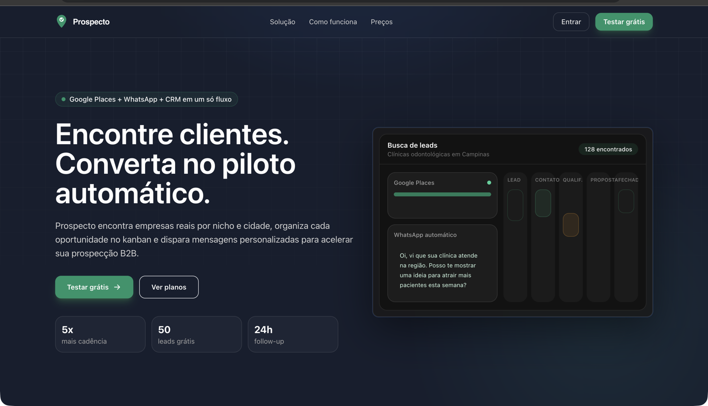Click the green card in CONTATO column
Viewport: 708px width, 406px height.
click(543, 203)
